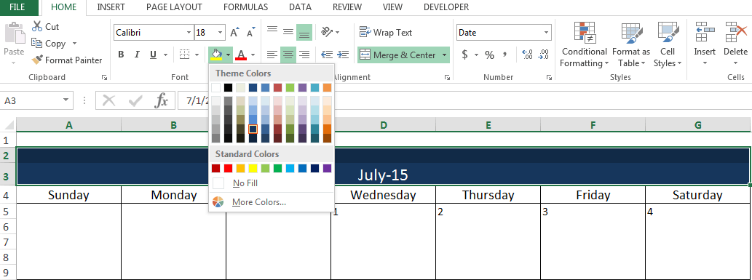
Task: Toggle Italic formatting
Action: 137,55
